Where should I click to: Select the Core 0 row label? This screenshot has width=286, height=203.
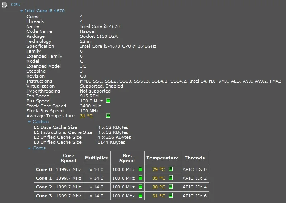[44, 169]
